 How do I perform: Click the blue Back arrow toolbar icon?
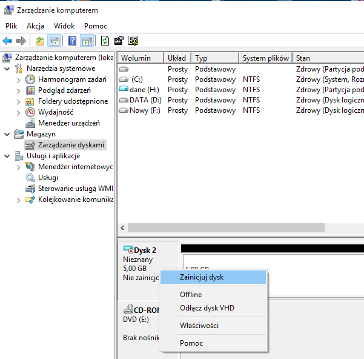pos(7,41)
